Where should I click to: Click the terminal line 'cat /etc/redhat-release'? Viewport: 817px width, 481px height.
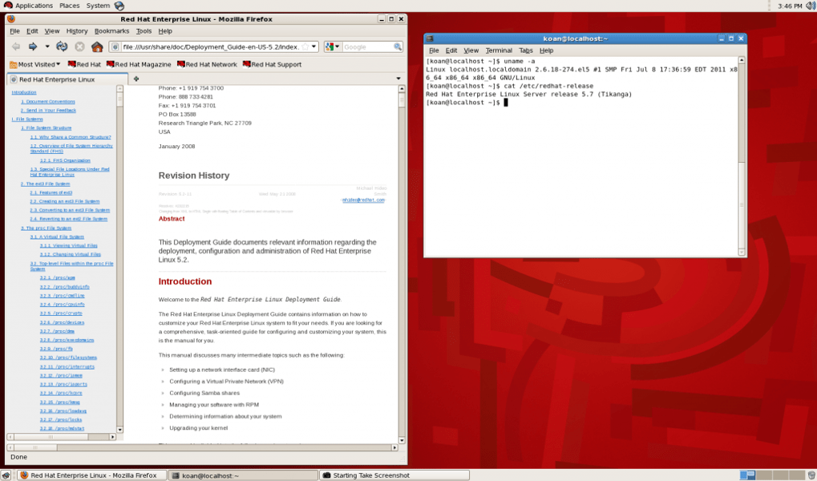548,86
